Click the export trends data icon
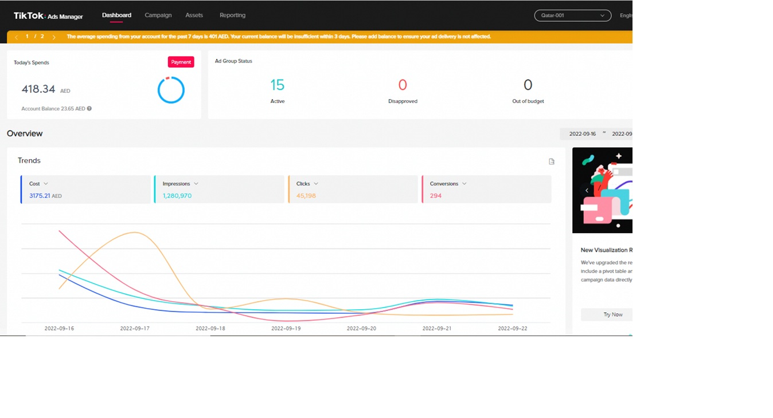The width and height of the screenshot is (773, 418). pyautogui.click(x=552, y=161)
